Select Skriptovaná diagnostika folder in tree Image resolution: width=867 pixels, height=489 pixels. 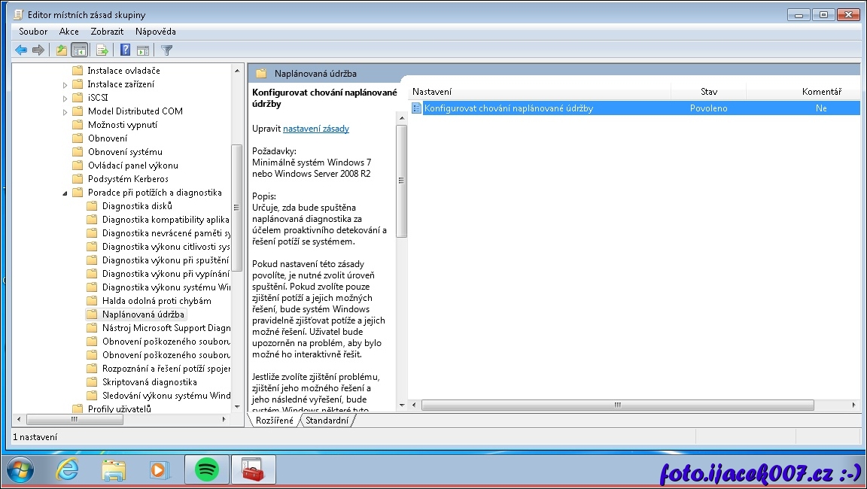coord(149,382)
